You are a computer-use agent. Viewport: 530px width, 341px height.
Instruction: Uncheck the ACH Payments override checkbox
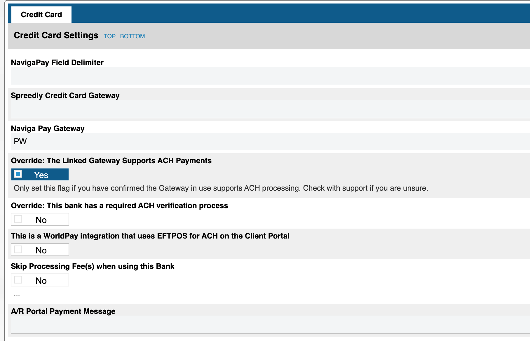[x=18, y=174]
